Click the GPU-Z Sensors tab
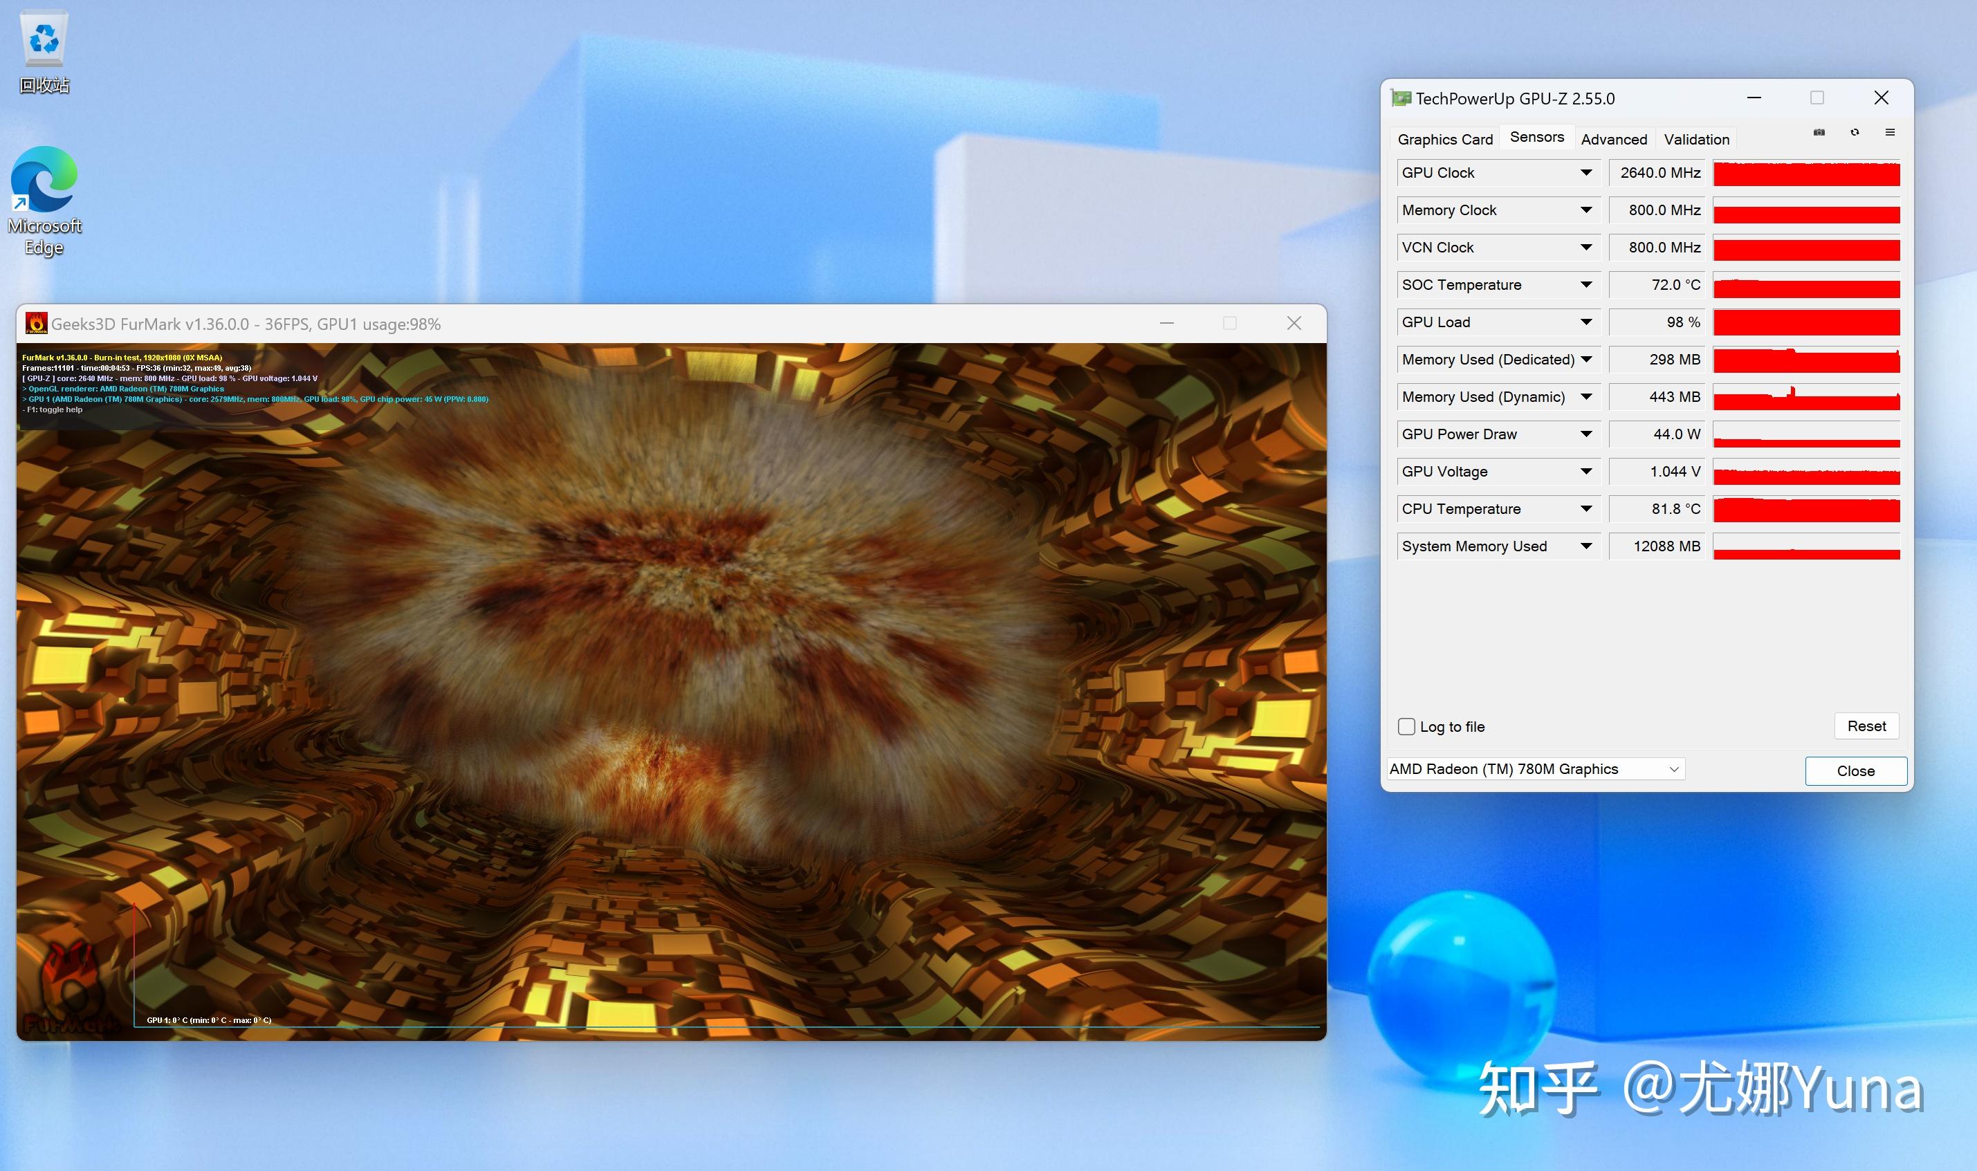Screen dimensions: 1977x1171 tap(1536, 140)
